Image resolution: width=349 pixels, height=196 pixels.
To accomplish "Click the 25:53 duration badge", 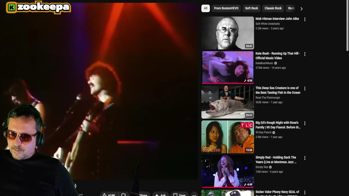I will tap(249, 115).
